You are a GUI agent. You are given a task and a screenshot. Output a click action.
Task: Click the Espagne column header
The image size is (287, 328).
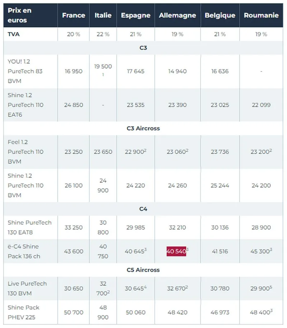(x=136, y=15)
